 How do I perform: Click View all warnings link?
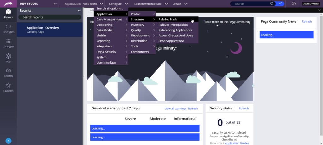pyautogui.click(x=175, y=109)
